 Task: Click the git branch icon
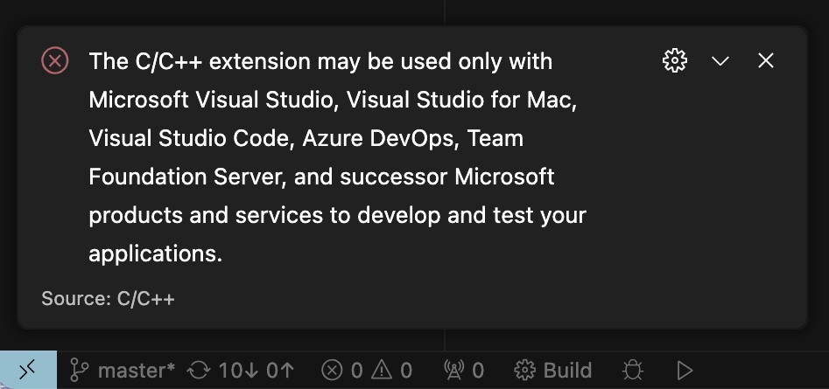point(80,371)
